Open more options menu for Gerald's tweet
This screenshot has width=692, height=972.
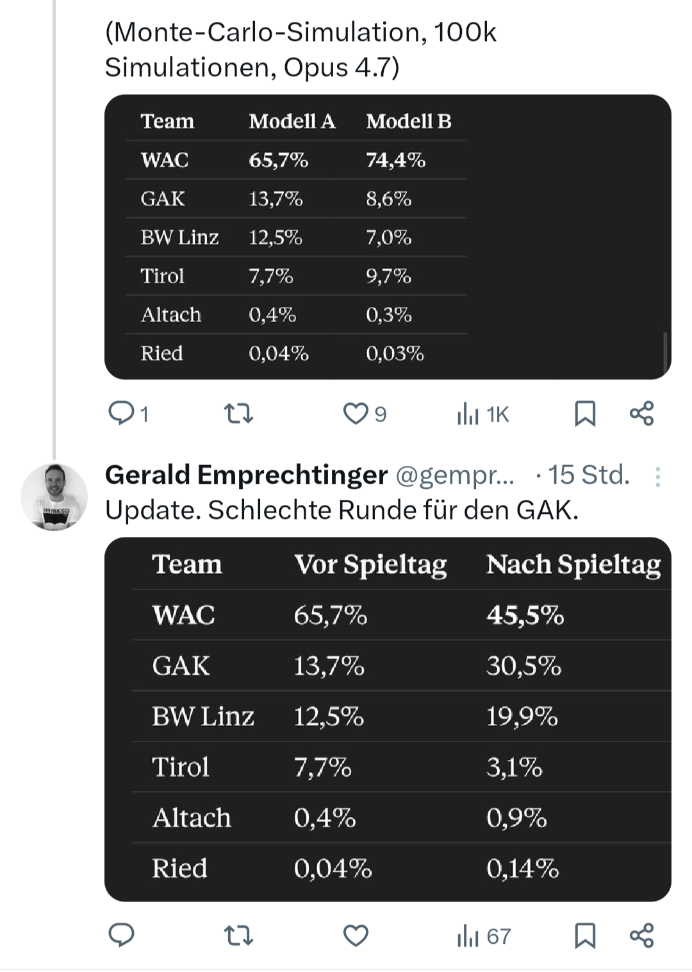(x=657, y=476)
